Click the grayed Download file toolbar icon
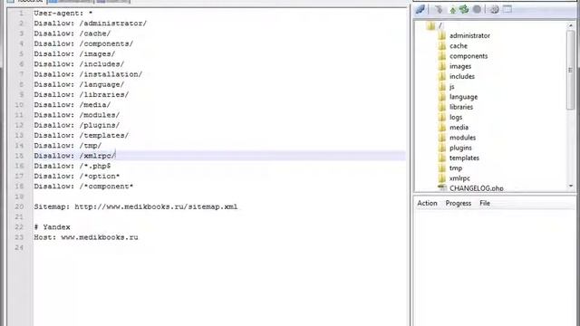Viewport: 580px width, 326px height. tap(439, 9)
